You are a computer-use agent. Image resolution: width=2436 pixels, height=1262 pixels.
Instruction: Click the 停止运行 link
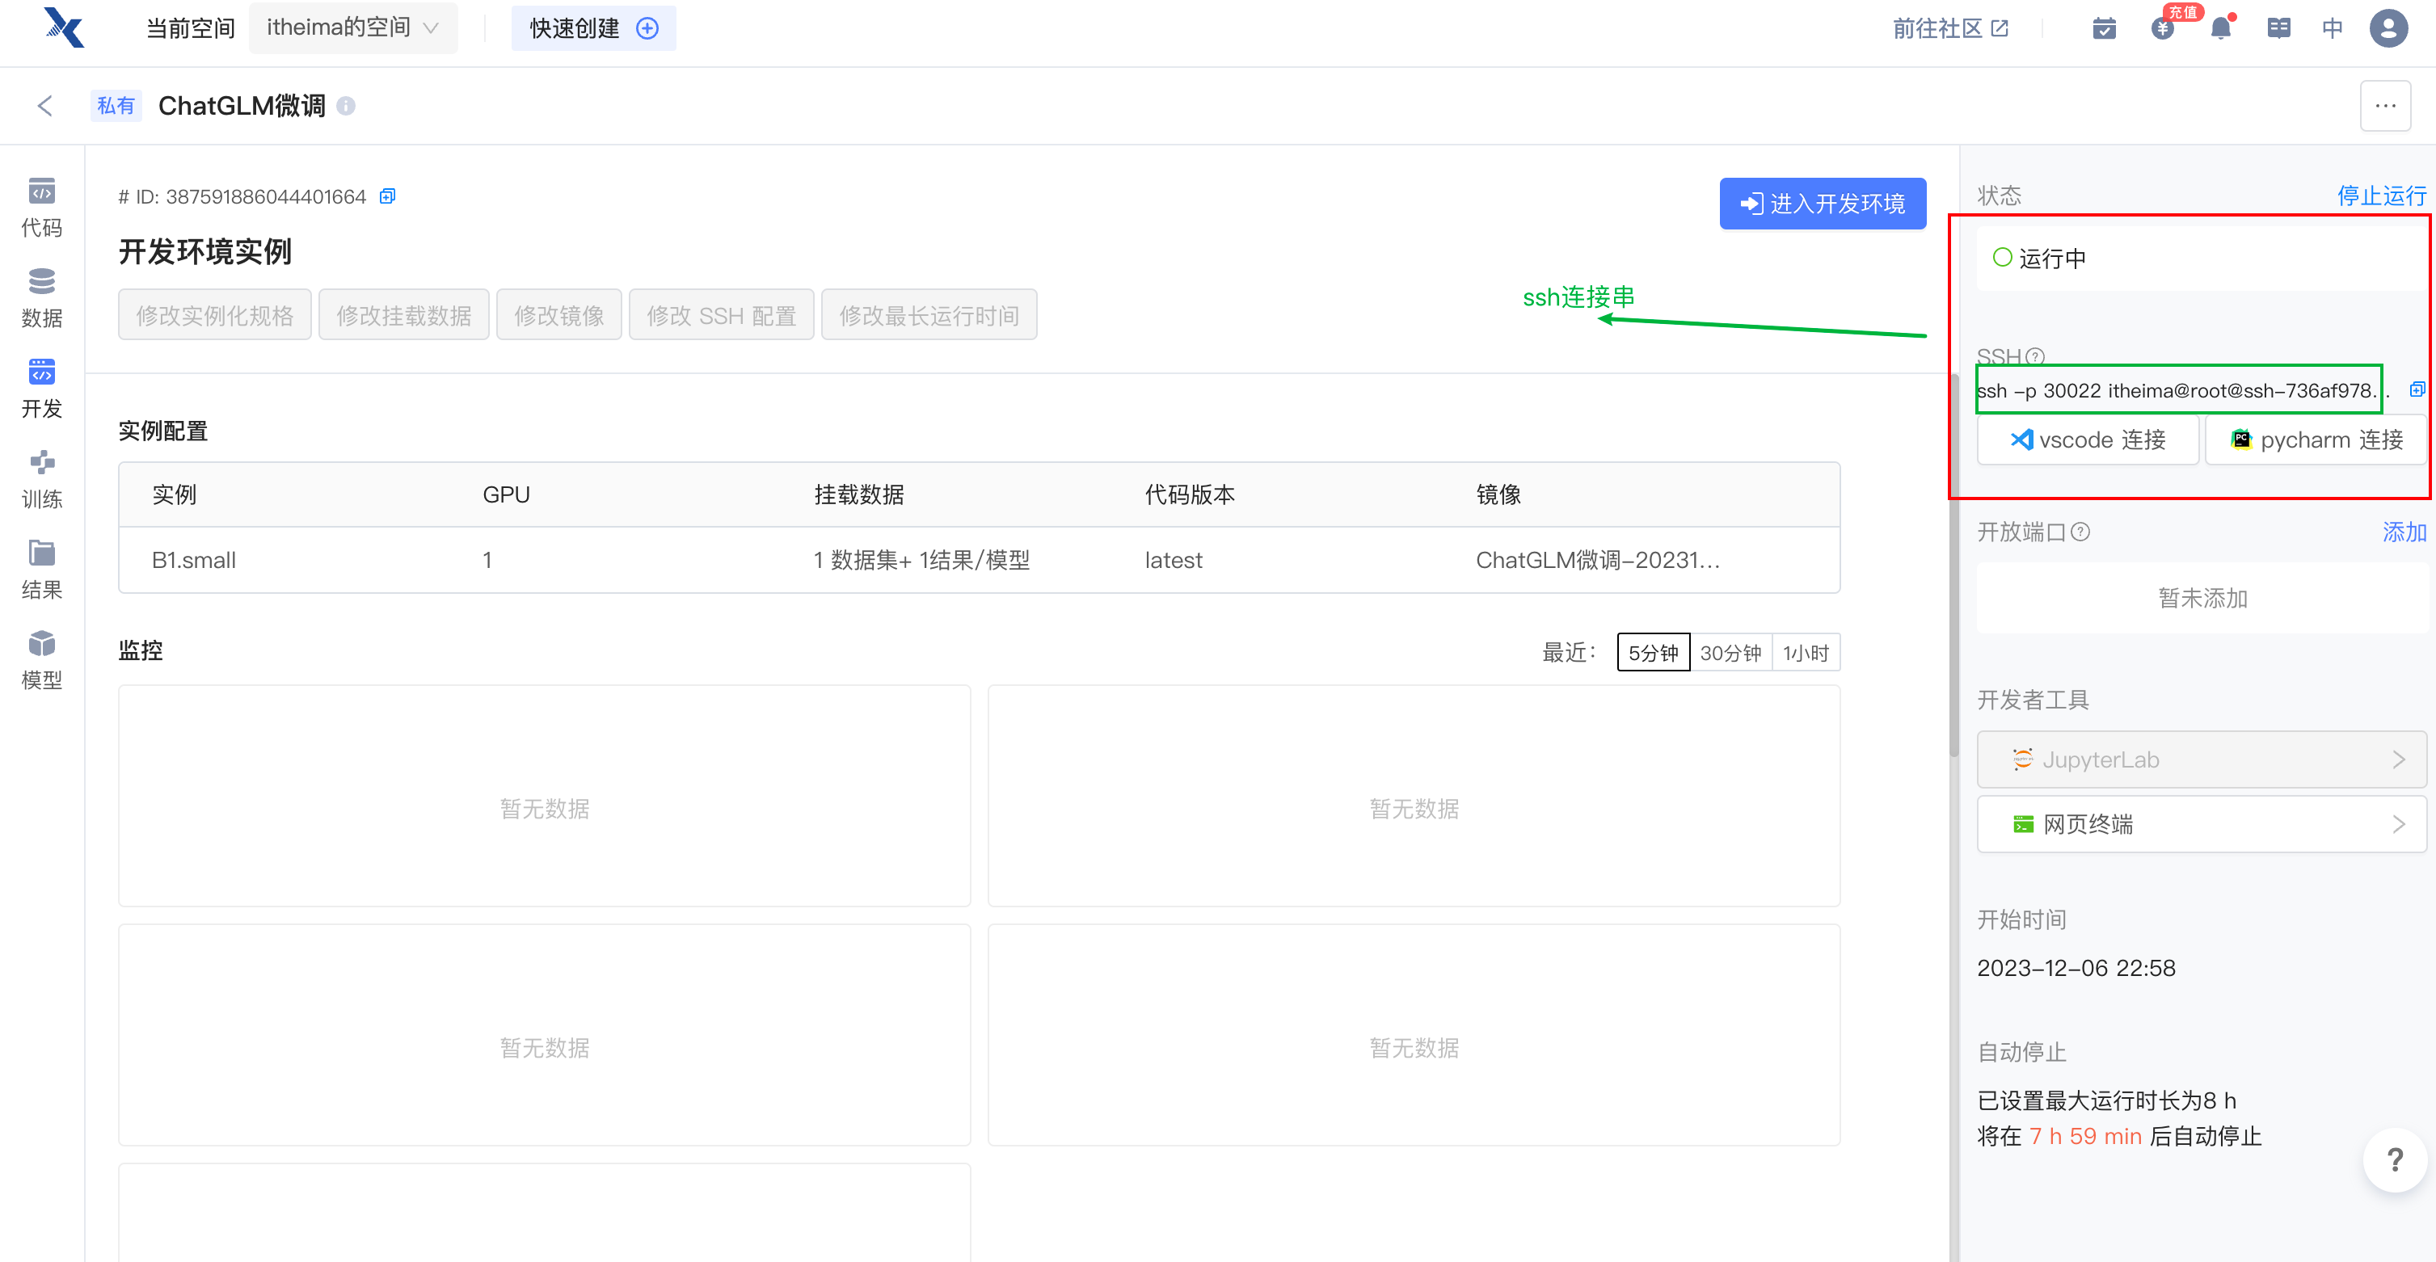[x=2380, y=196]
